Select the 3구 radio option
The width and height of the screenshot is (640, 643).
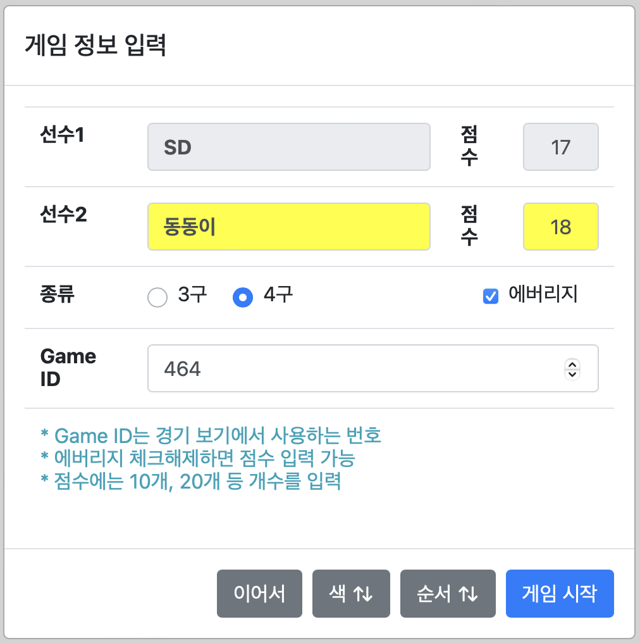pyautogui.click(x=157, y=297)
